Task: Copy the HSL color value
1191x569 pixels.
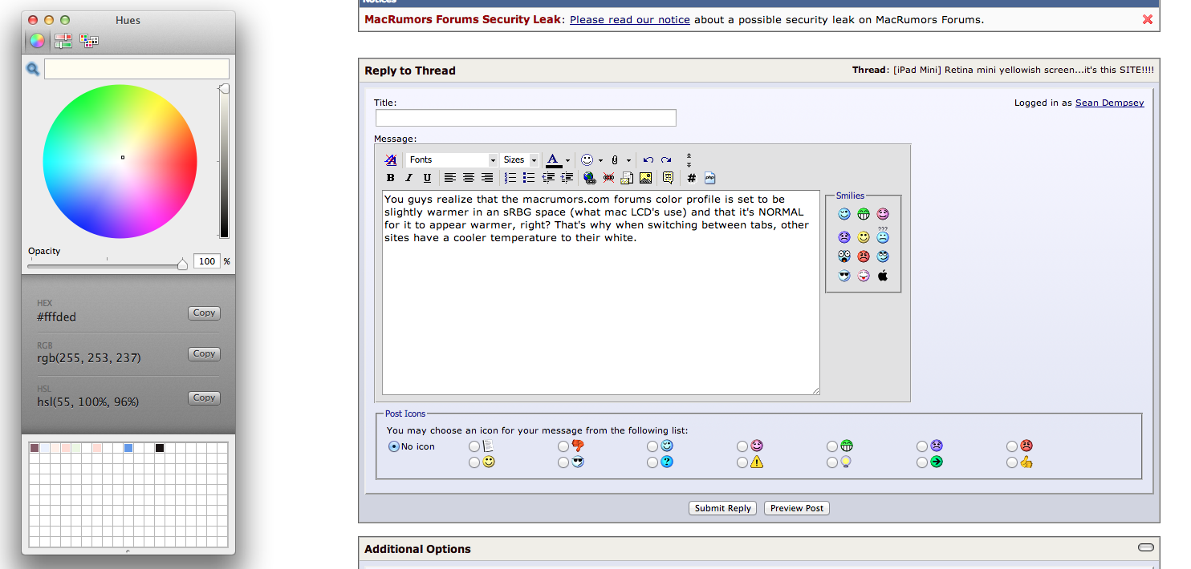Action: pyautogui.click(x=204, y=397)
